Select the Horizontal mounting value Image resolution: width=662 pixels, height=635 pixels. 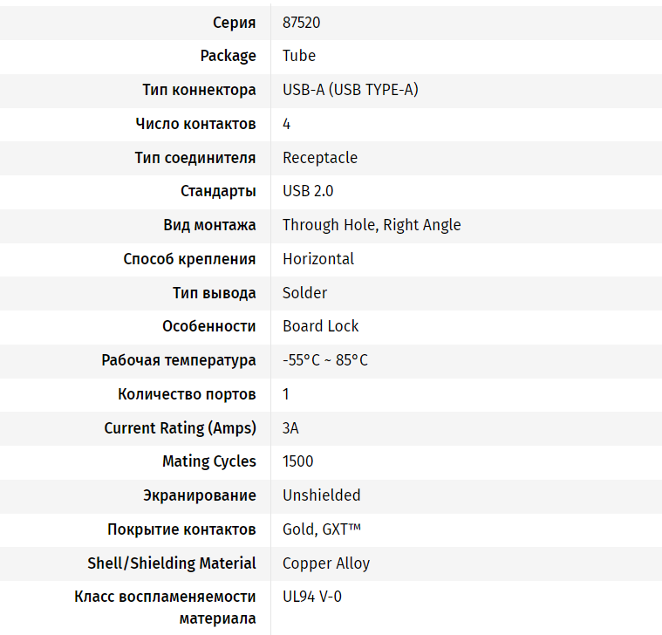pyautogui.click(x=318, y=259)
